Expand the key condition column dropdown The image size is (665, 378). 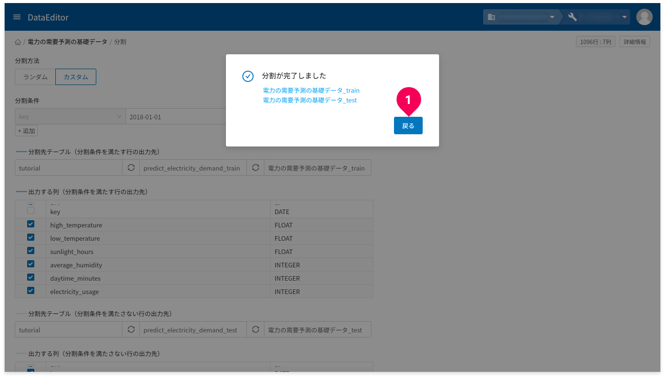point(70,116)
